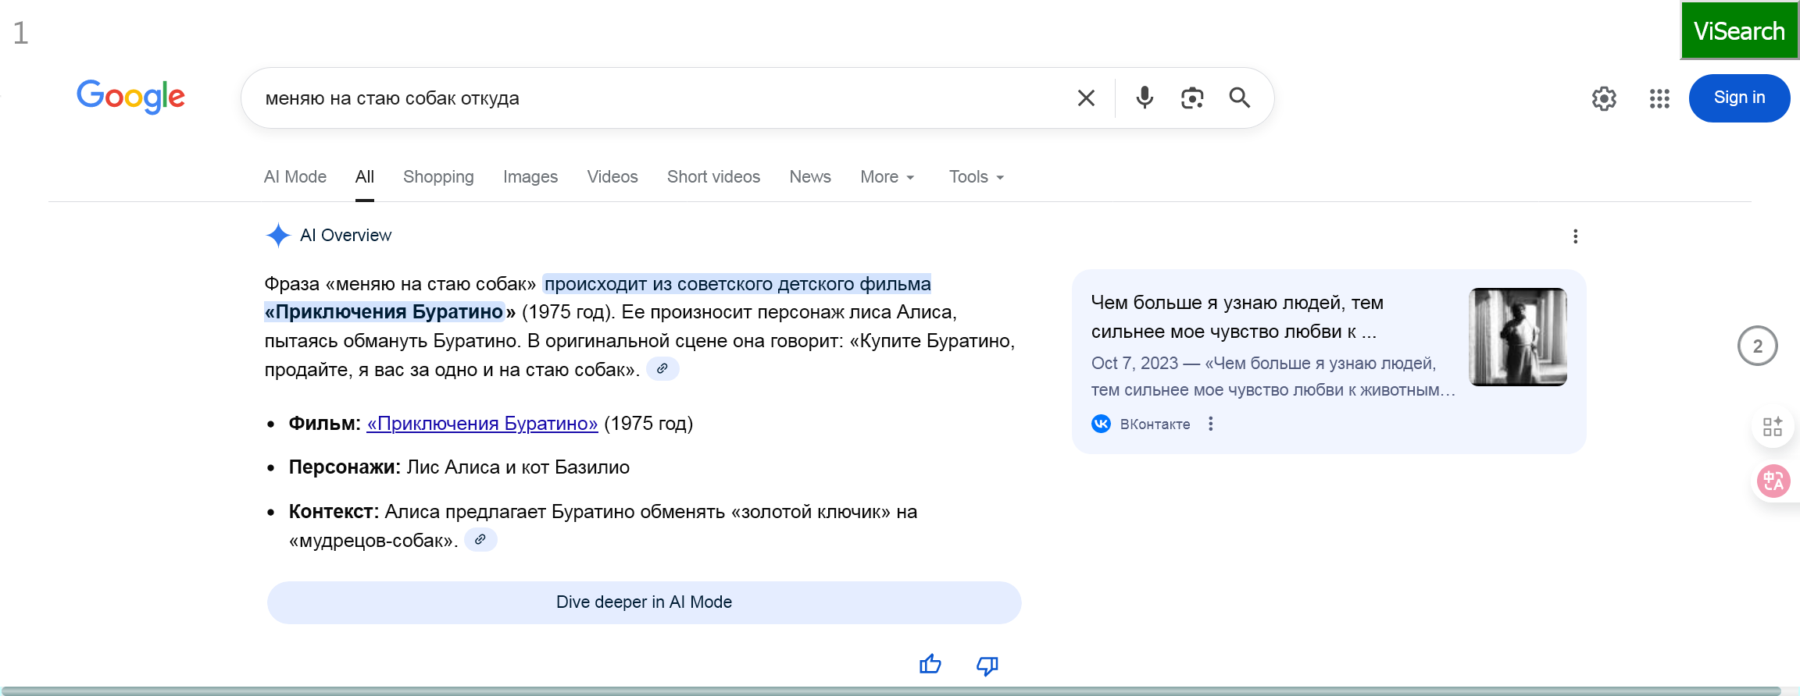Switch to the AI Mode tab
1800x696 pixels.
(295, 177)
